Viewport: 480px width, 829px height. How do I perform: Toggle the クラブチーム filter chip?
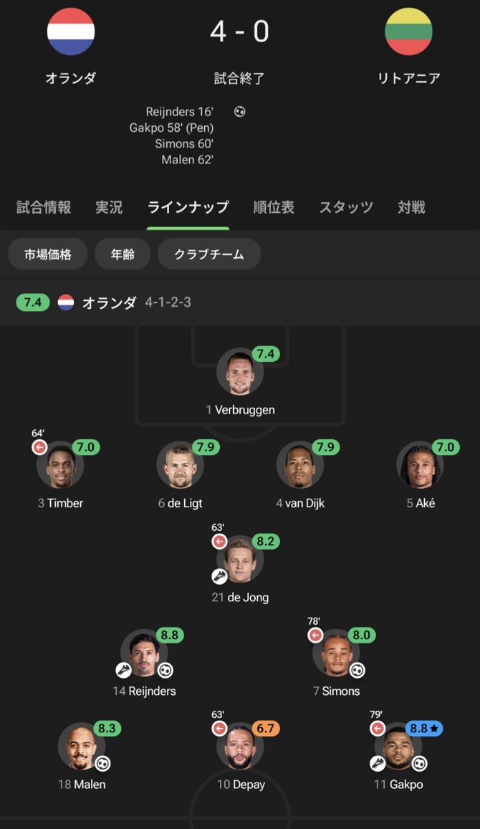coord(208,254)
